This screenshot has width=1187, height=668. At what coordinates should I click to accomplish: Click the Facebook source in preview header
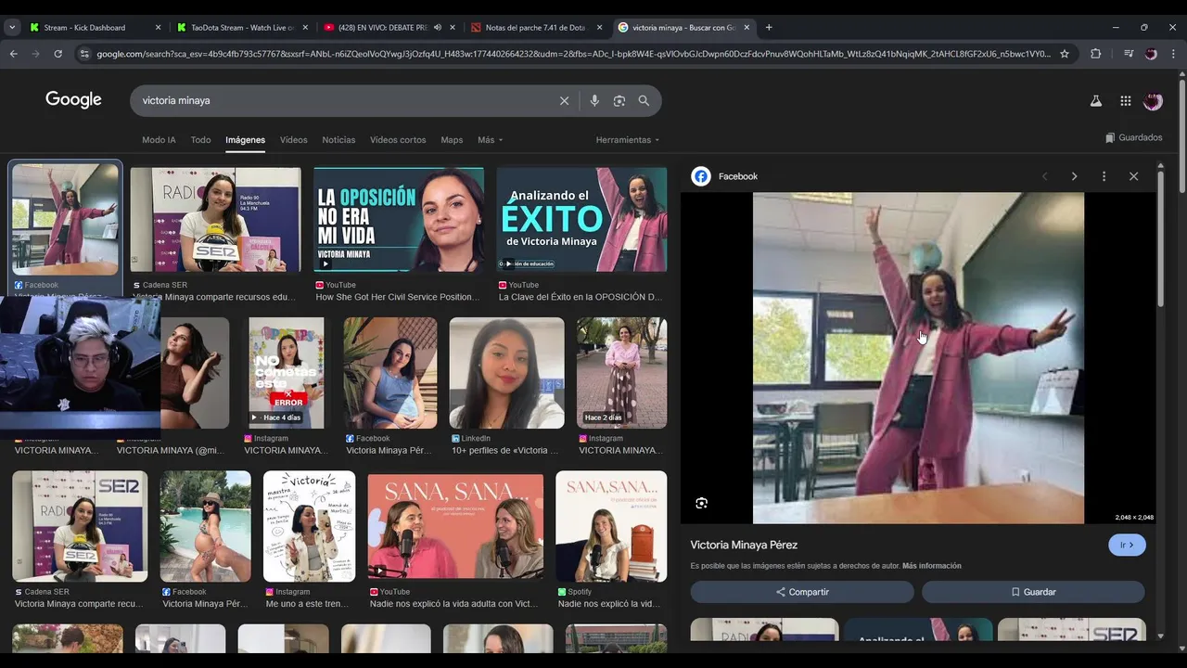pyautogui.click(x=725, y=176)
